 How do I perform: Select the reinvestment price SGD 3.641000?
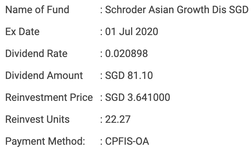click(138, 97)
